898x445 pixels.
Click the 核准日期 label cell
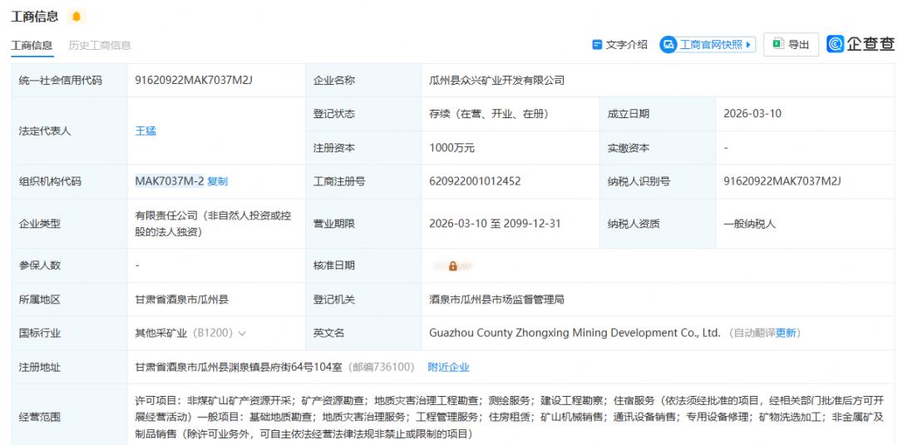[x=363, y=265]
